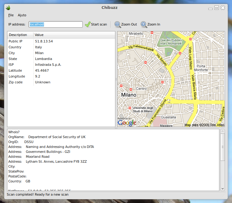The width and height of the screenshot is (232, 203).
Task: Click the value Infostrada S.p.A.
Action: click(48, 65)
